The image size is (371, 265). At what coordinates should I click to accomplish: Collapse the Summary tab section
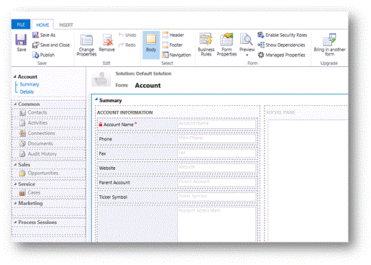click(96, 99)
